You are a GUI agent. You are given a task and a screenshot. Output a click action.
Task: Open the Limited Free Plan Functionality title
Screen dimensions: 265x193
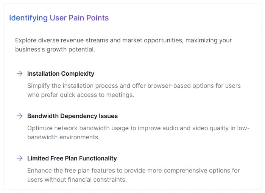(x=72, y=158)
